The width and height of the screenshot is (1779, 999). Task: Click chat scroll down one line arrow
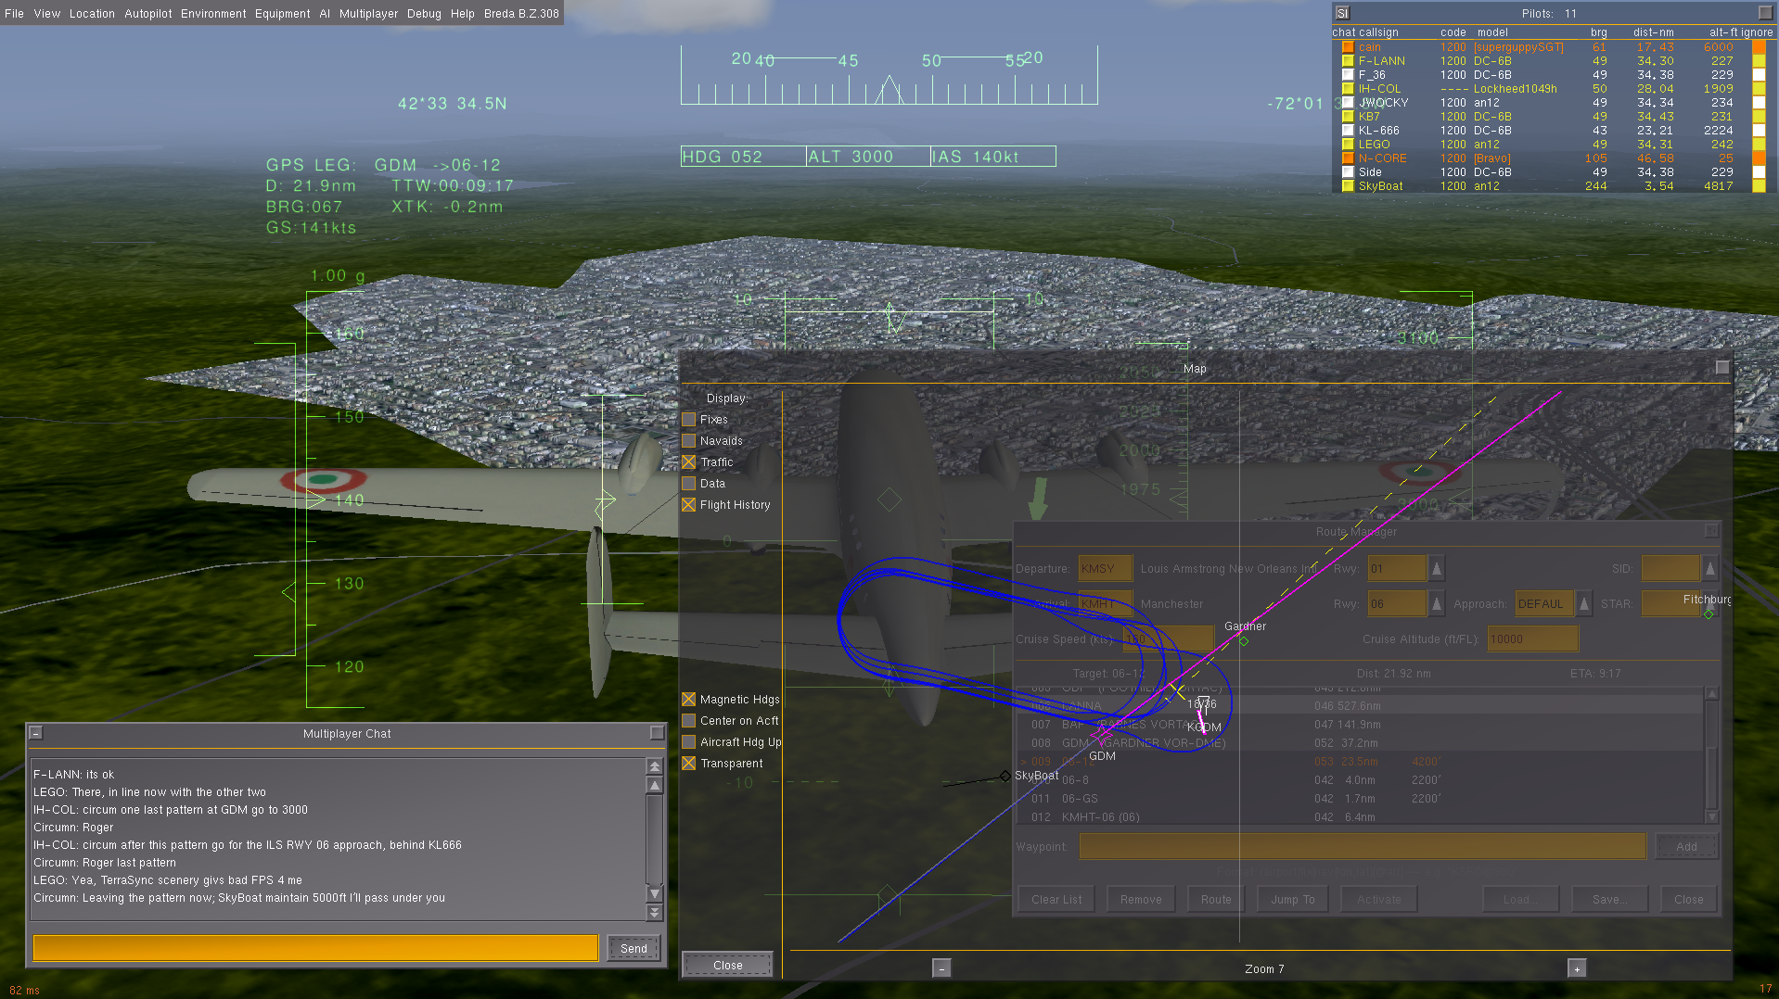655,894
